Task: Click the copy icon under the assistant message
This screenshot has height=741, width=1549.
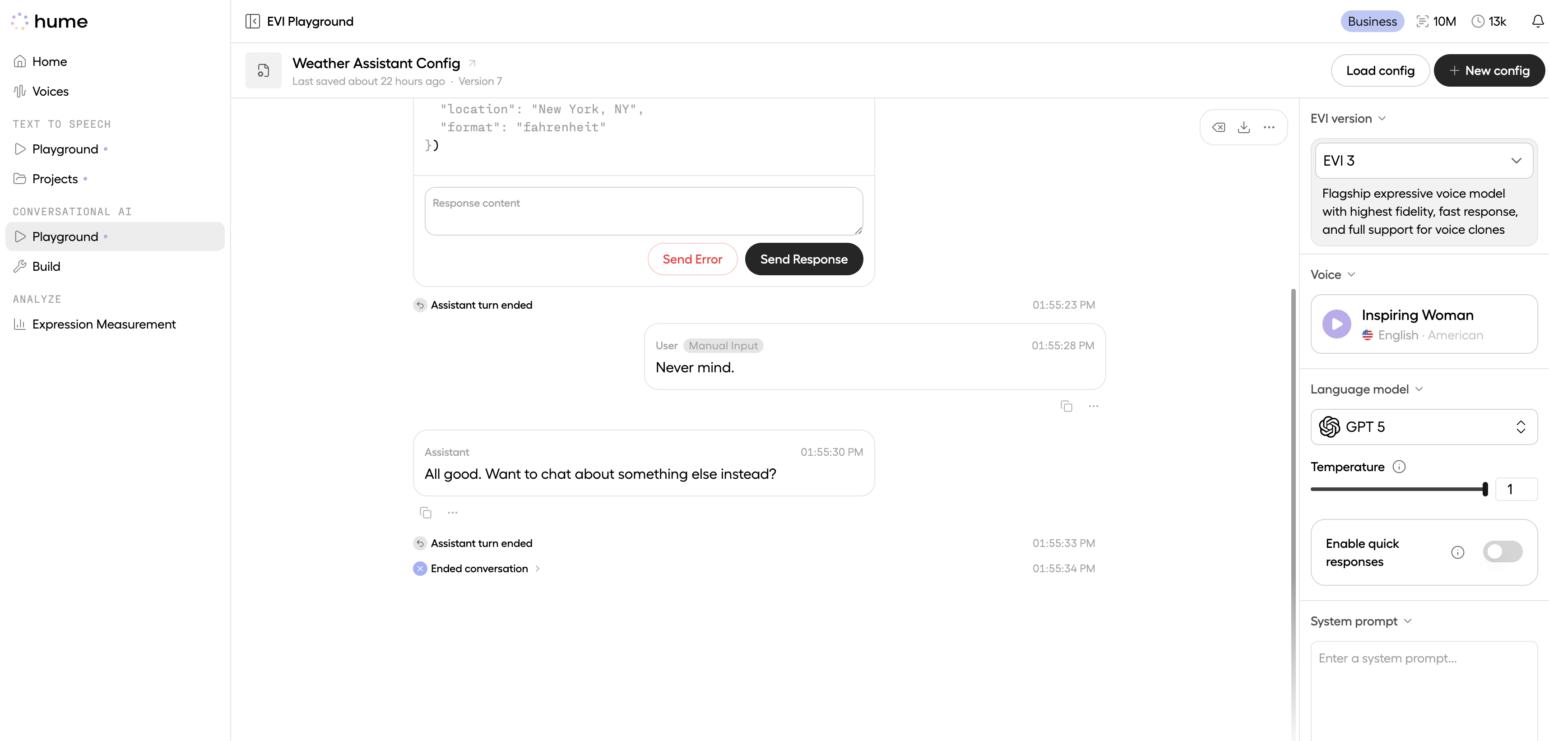Action: click(427, 512)
